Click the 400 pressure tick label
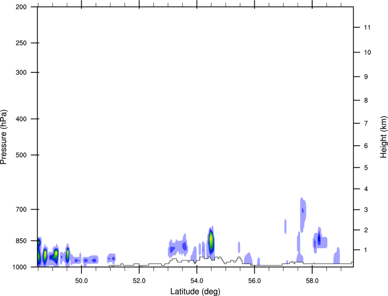388x296 pixels. coord(21,119)
